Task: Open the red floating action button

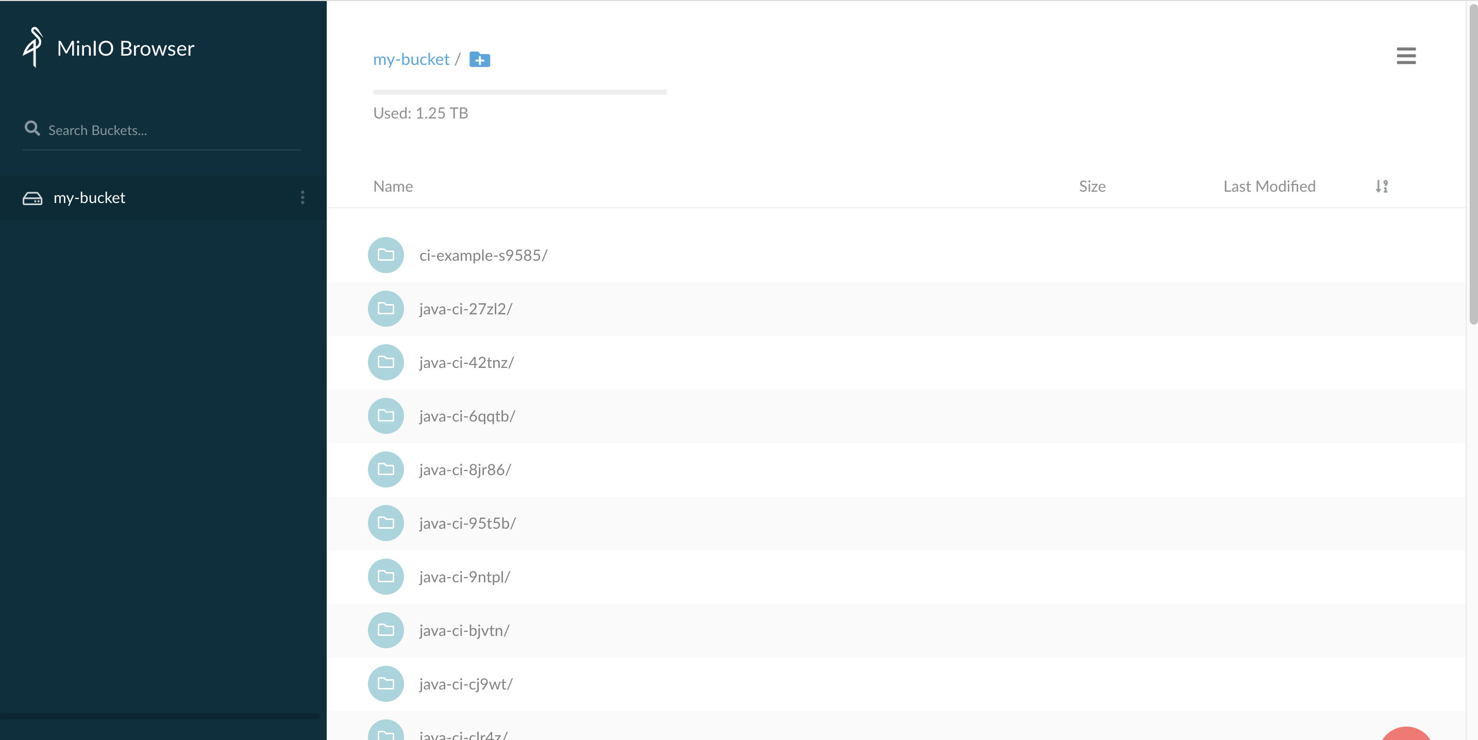Action: pyautogui.click(x=1406, y=736)
